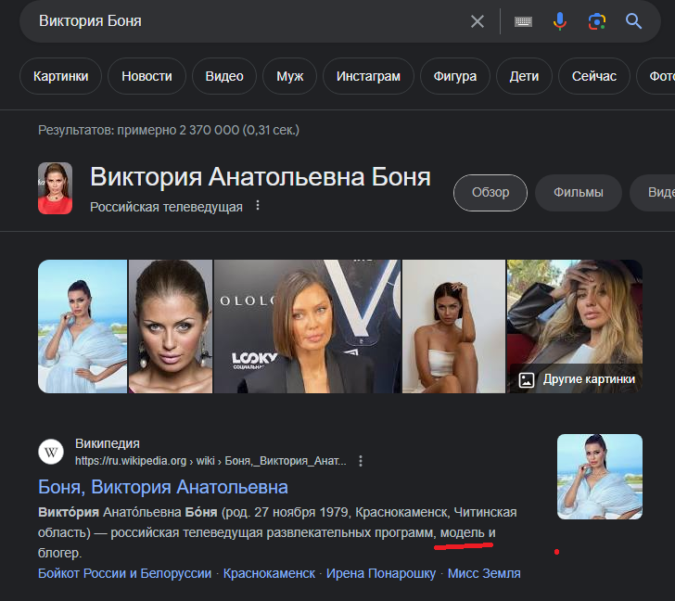Open the Фильмы knowledge panel tab
The width and height of the screenshot is (675, 601).
(x=578, y=193)
